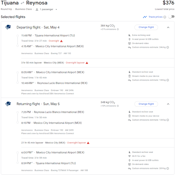Viewport: 175px width, 175px height.
Task: Click the power outlet icon for AM 193
Action: click(129, 39)
